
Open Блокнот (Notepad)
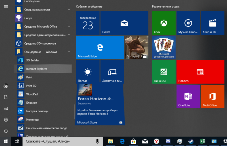coord(43,103)
